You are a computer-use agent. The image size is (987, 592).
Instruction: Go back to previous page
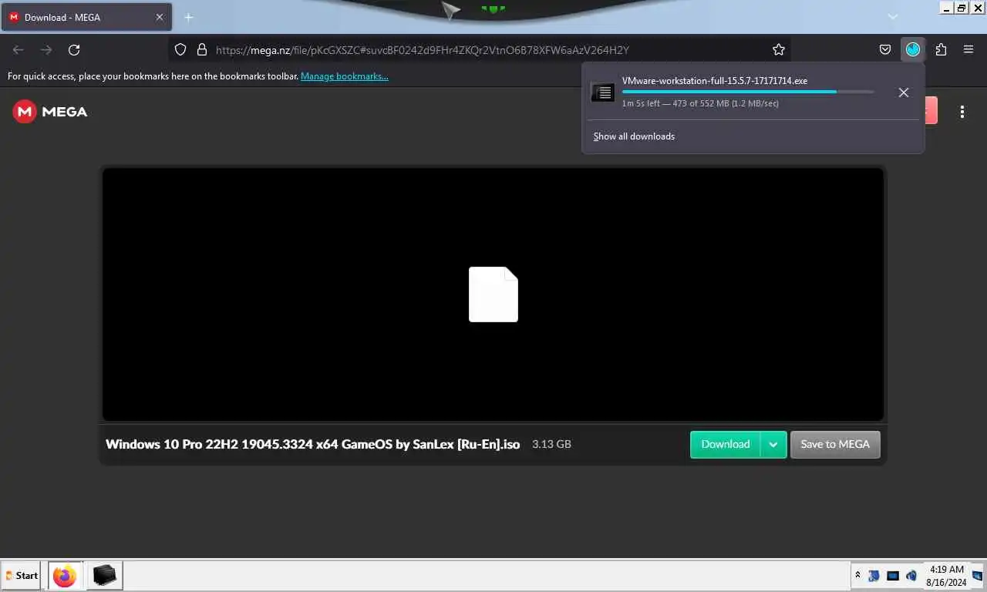(19, 49)
